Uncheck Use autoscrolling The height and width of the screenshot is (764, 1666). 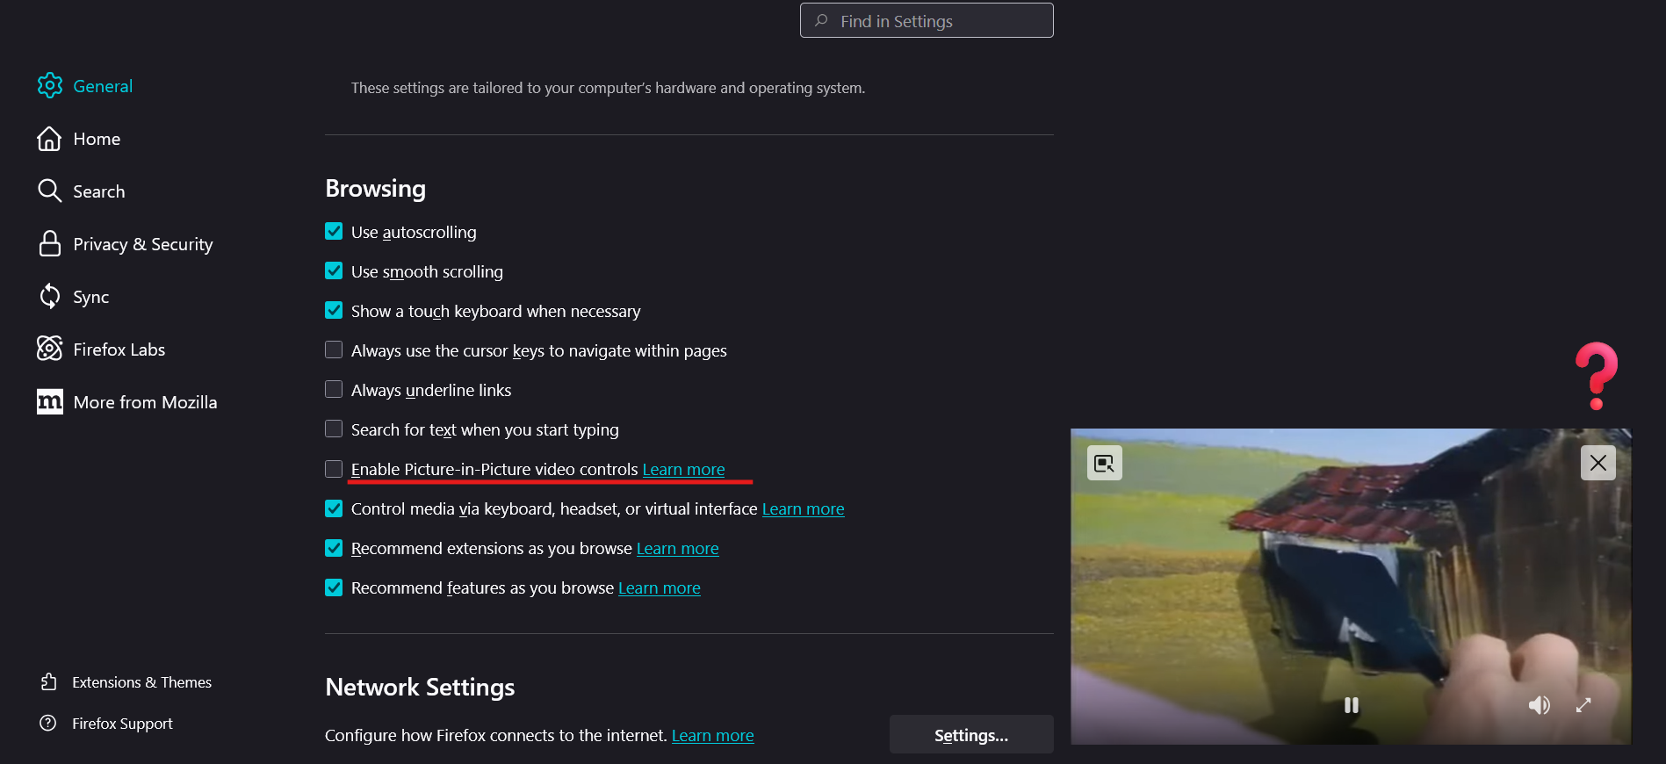pos(334,232)
